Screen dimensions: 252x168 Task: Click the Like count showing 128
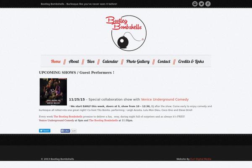(73, 131)
